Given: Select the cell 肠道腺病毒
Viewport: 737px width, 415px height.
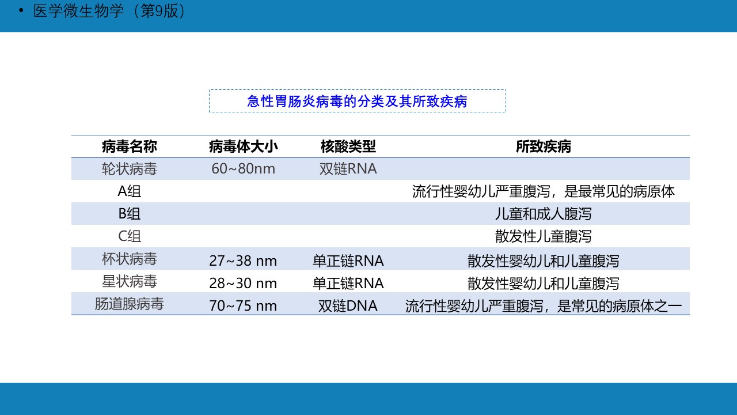Looking at the screenshot, I should [x=130, y=304].
